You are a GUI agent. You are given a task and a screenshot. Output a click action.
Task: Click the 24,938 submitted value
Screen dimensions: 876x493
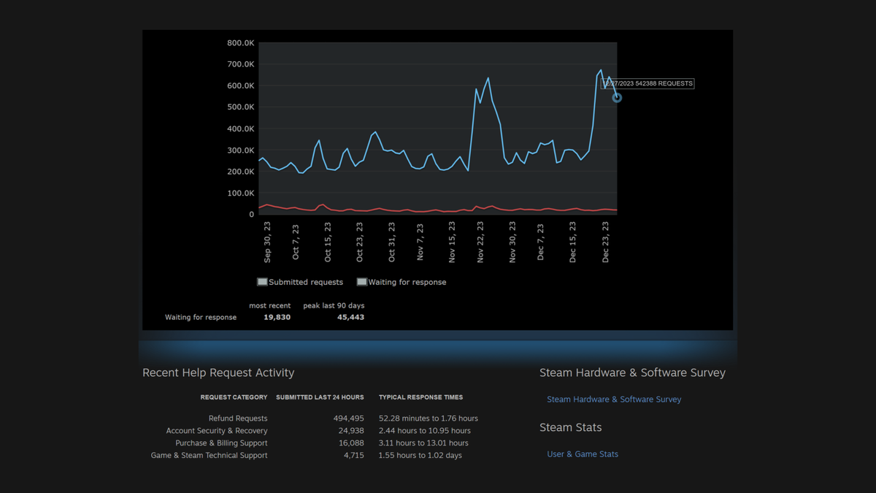click(351, 431)
